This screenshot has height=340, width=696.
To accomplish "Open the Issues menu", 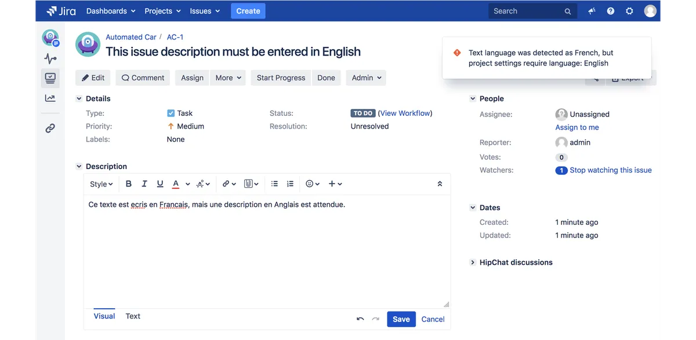I will [205, 11].
